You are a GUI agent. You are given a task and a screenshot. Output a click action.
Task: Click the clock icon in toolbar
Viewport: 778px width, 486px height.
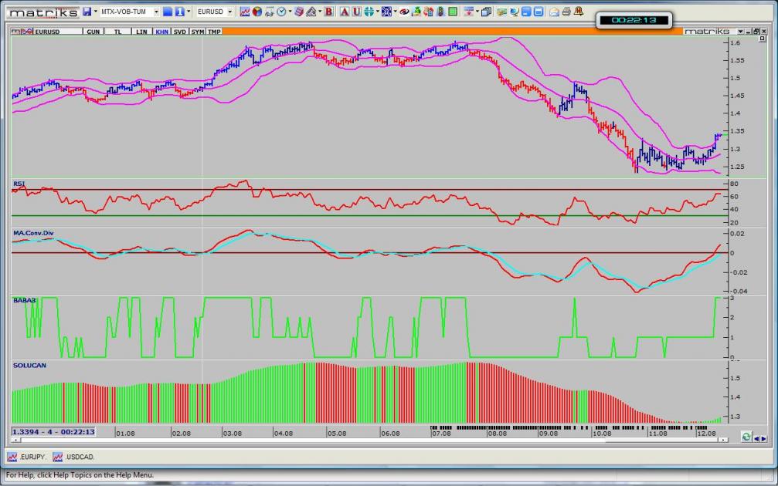281,12
